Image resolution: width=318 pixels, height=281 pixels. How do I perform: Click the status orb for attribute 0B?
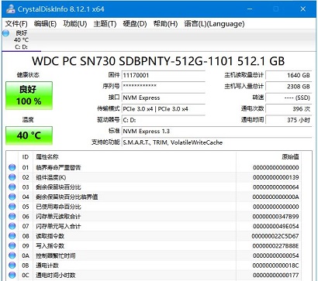[12, 266]
